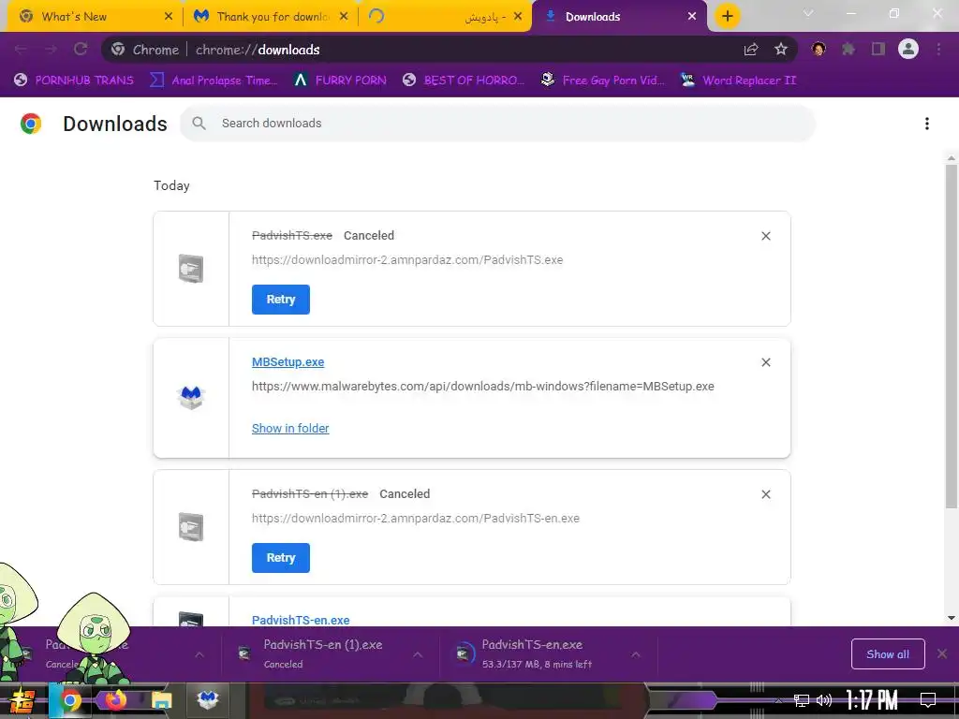Retry the canceled PadvishTS-en (1).exe download

click(x=281, y=558)
